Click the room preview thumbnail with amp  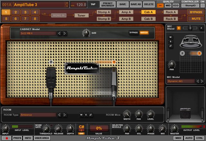click(x=185, y=105)
